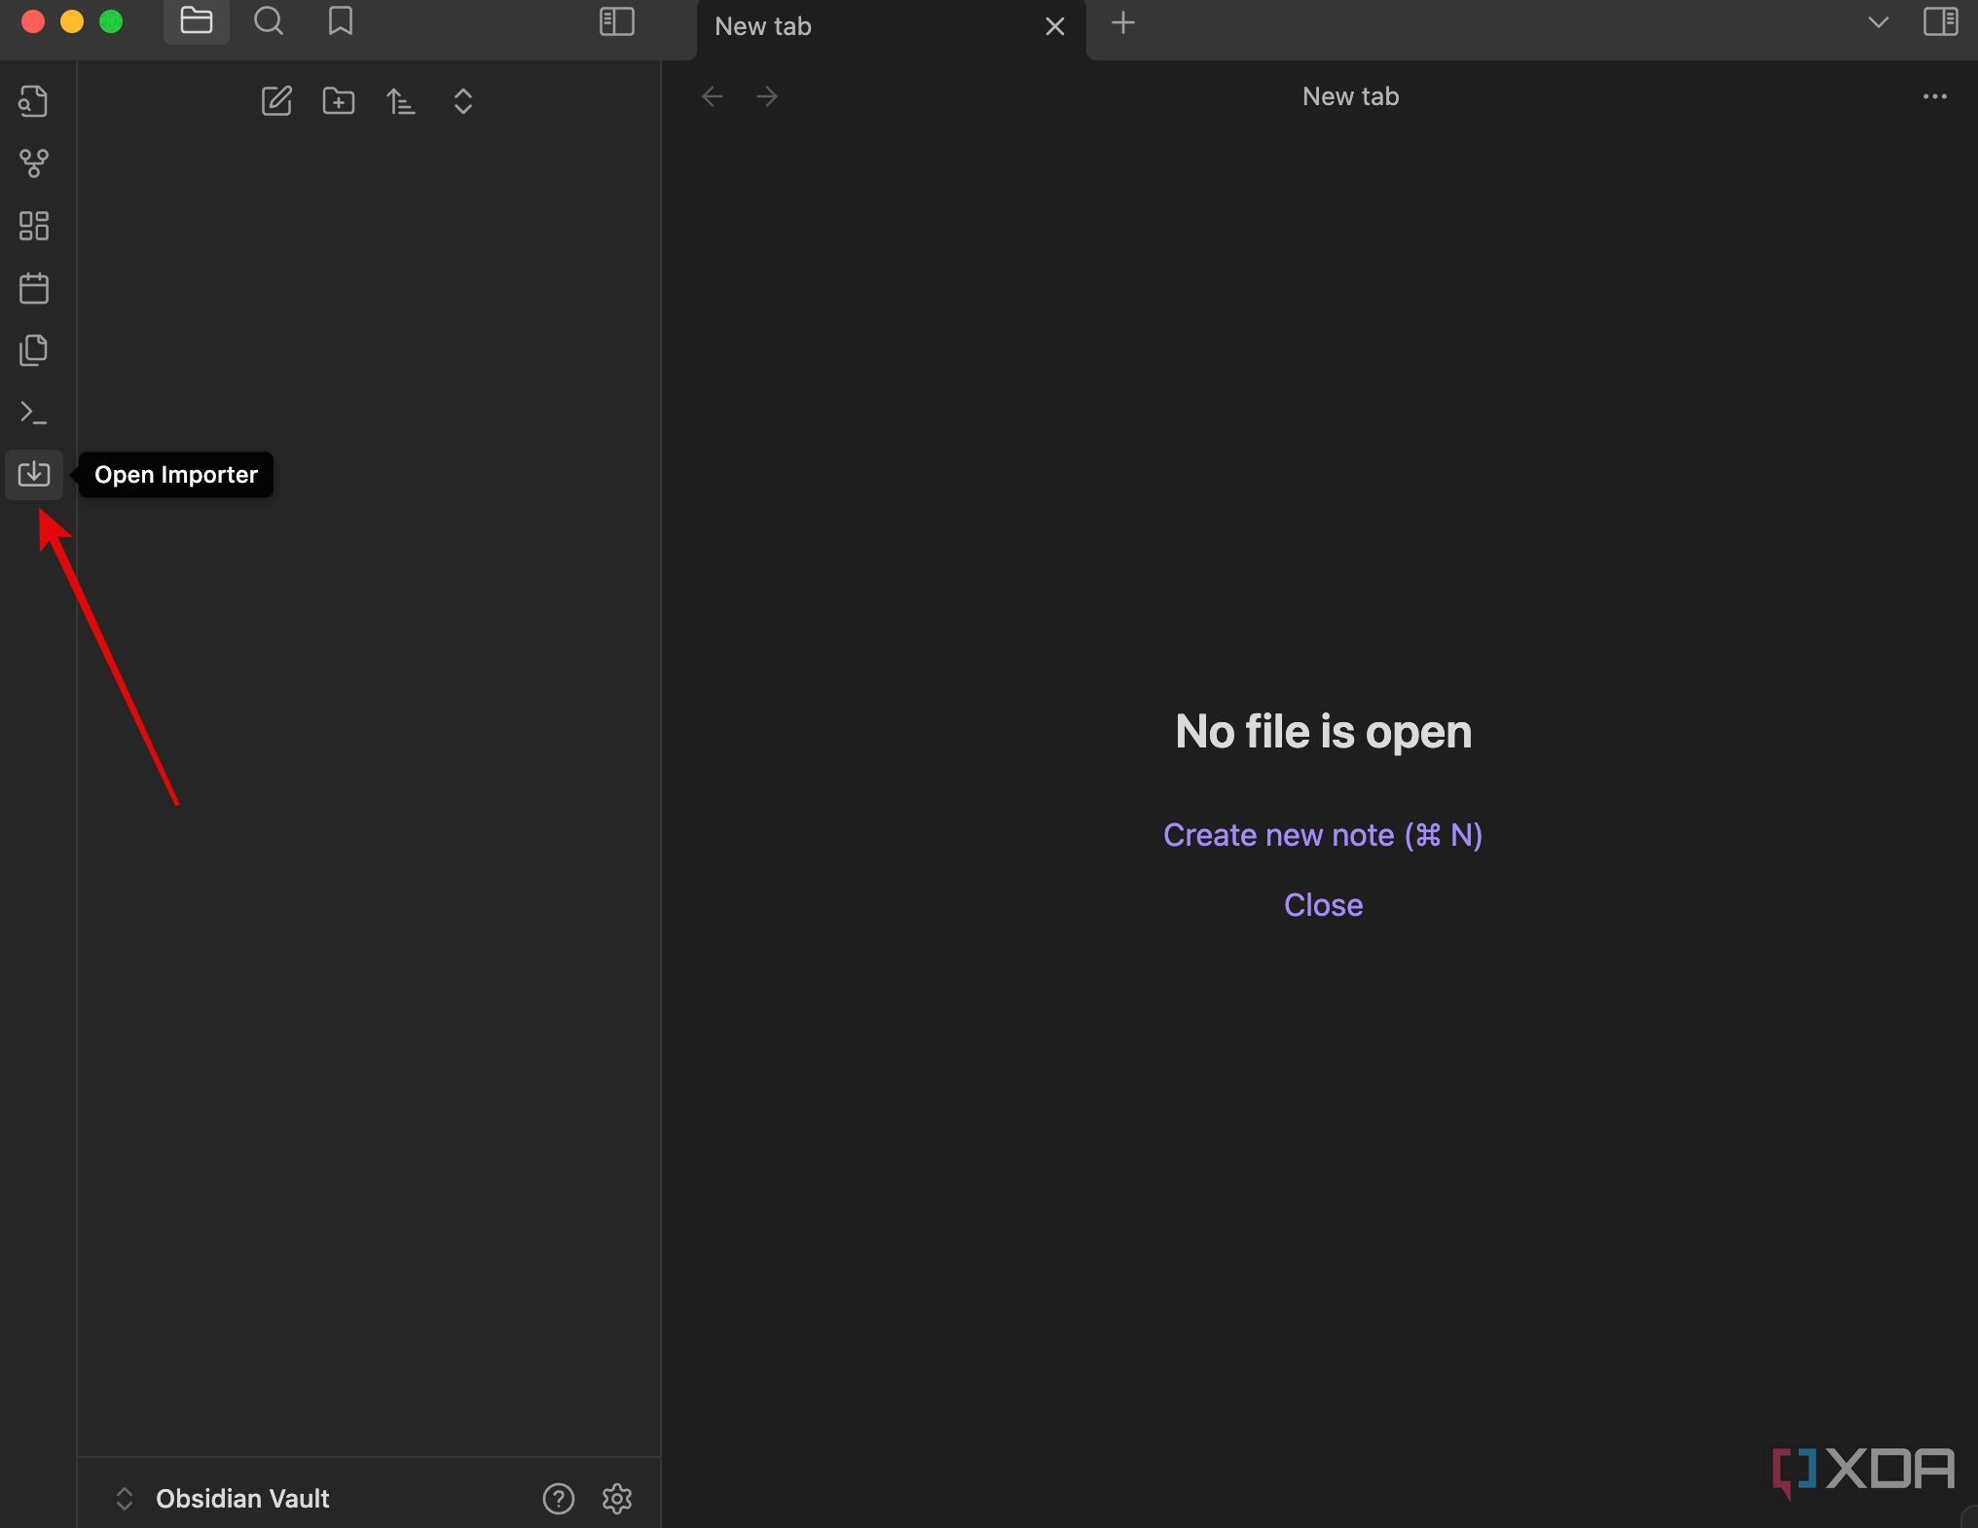Open graph view ribbon icon

(x=34, y=164)
